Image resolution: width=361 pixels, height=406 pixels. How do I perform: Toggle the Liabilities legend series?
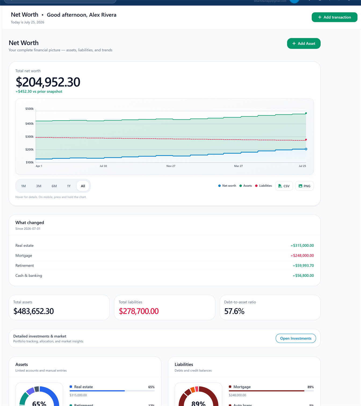coord(263,186)
